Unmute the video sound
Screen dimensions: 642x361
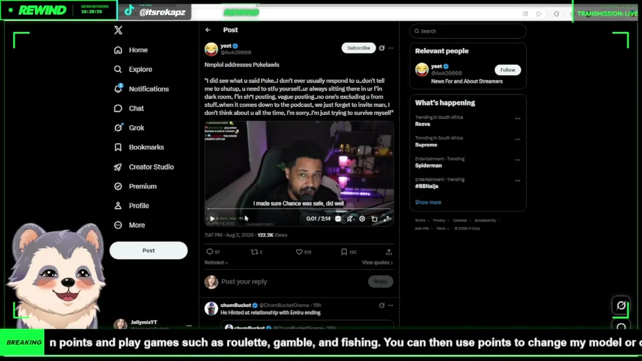(350, 219)
